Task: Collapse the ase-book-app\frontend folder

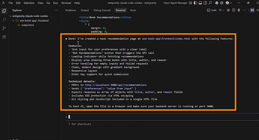Action: click(13, 21)
